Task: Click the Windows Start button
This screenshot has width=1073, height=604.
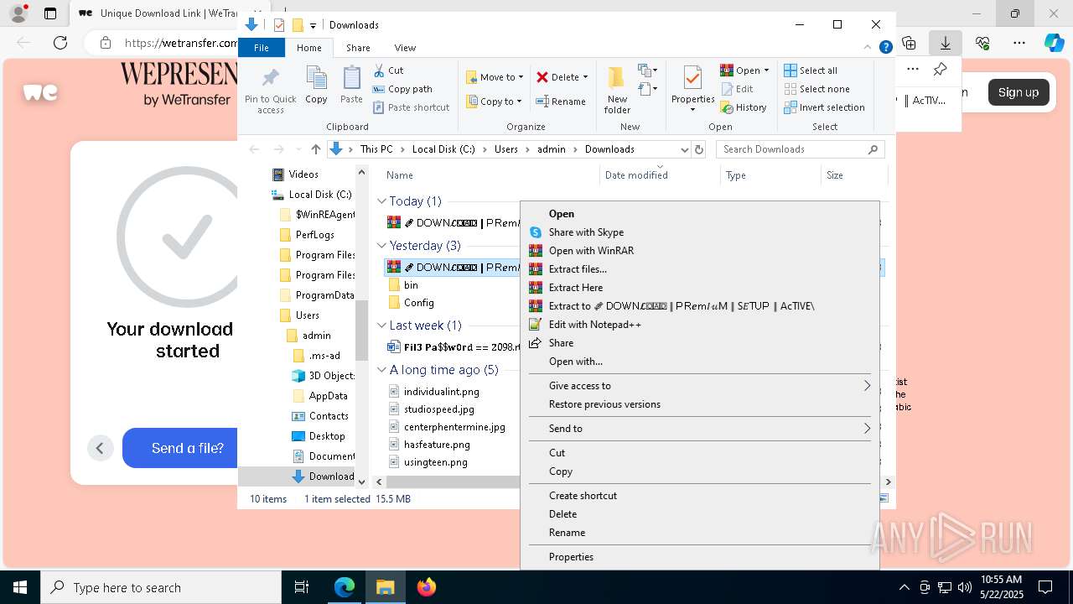Action: pyautogui.click(x=20, y=587)
